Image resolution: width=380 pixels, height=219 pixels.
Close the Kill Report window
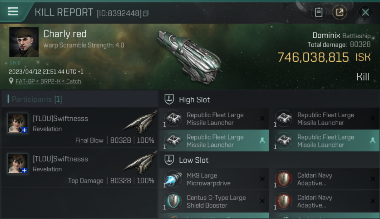click(x=365, y=12)
